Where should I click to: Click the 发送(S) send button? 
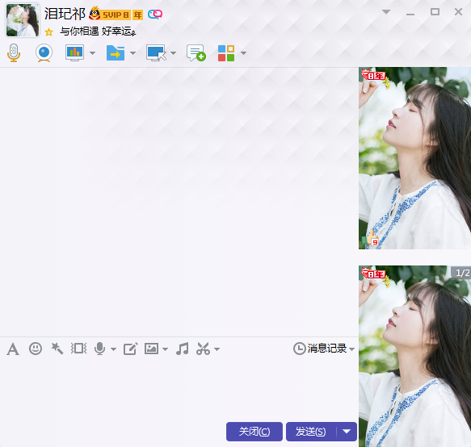(x=311, y=432)
